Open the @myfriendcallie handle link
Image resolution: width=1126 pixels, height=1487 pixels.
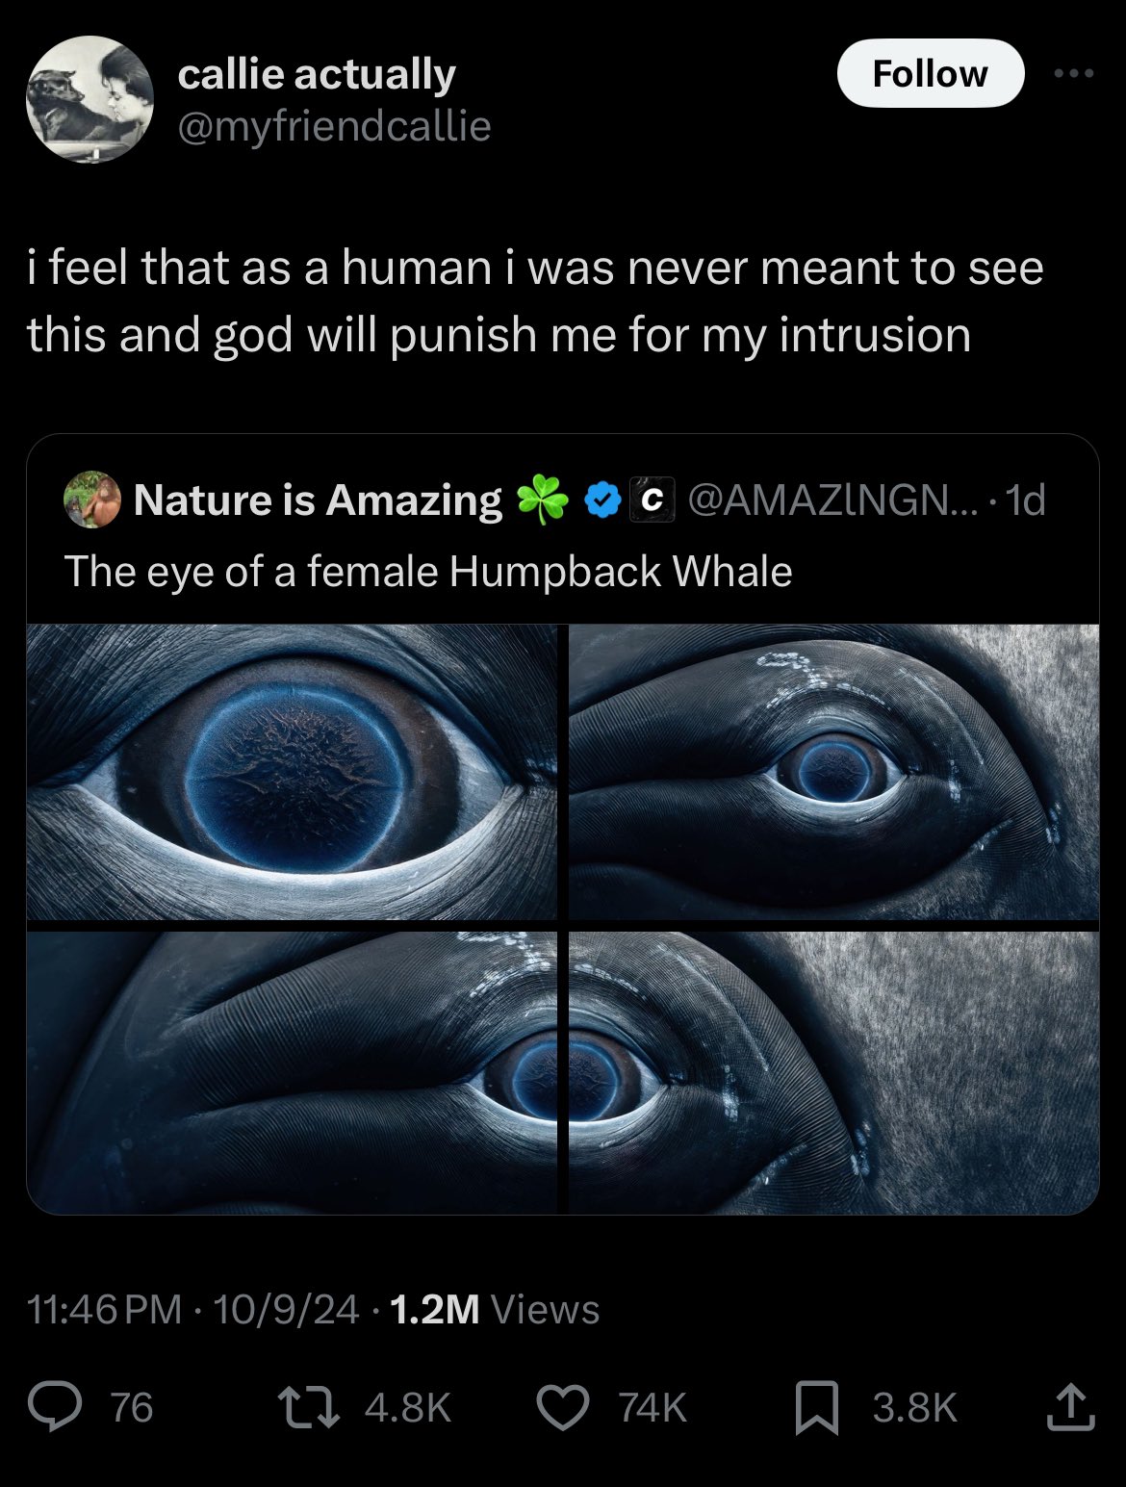pos(334,126)
